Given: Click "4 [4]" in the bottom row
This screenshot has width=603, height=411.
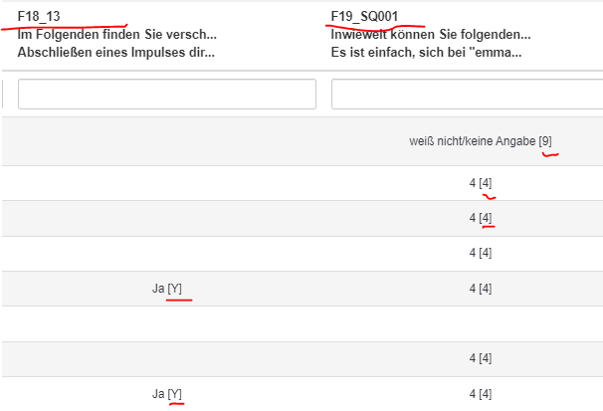Looking at the screenshot, I should 480,393.
